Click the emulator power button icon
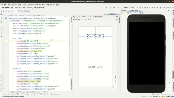This screenshot has width=174, height=98. 122,13
